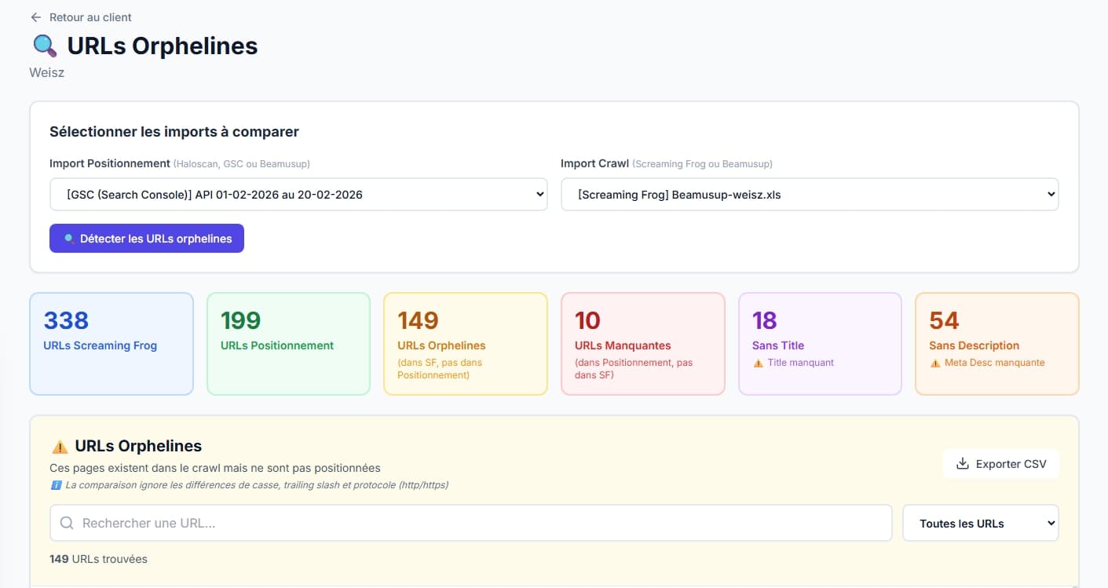Click the 10 URLs Manquantes card

point(642,344)
